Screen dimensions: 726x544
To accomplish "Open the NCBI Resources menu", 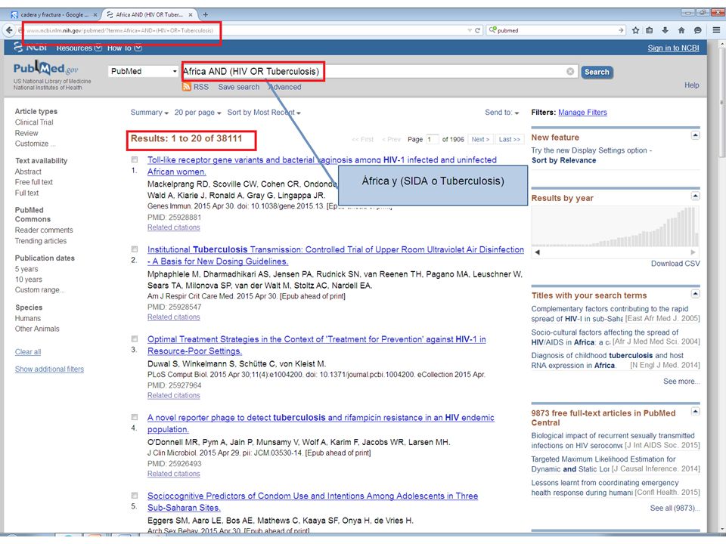I will 79,48.
